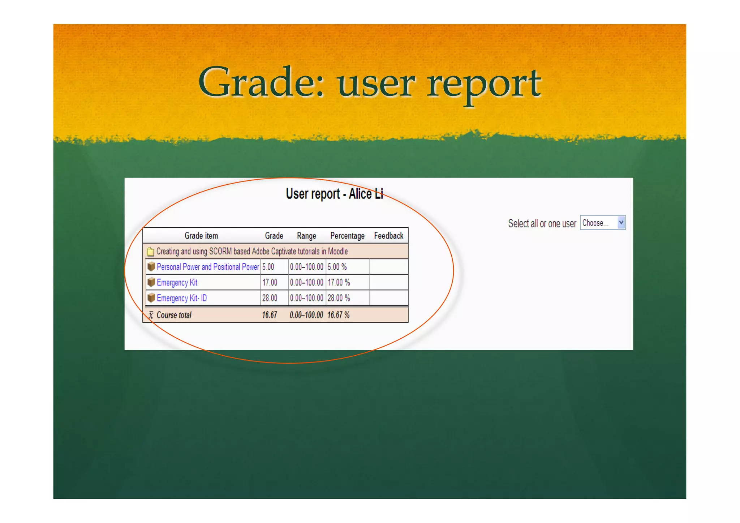Image resolution: width=740 pixels, height=523 pixels.
Task: Click the Percentage column header
Action: pos(347,236)
